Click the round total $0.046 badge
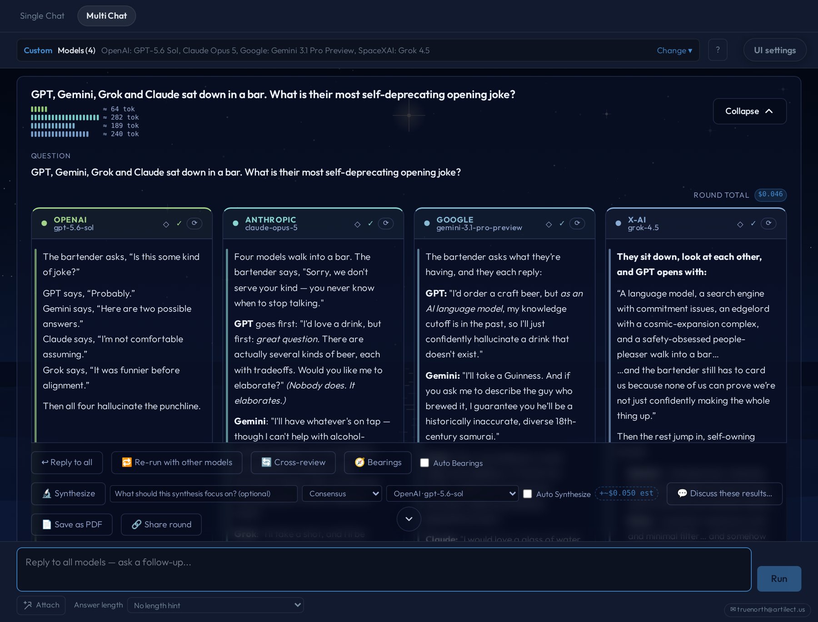This screenshot has width=818, height=622. [770, 195]
